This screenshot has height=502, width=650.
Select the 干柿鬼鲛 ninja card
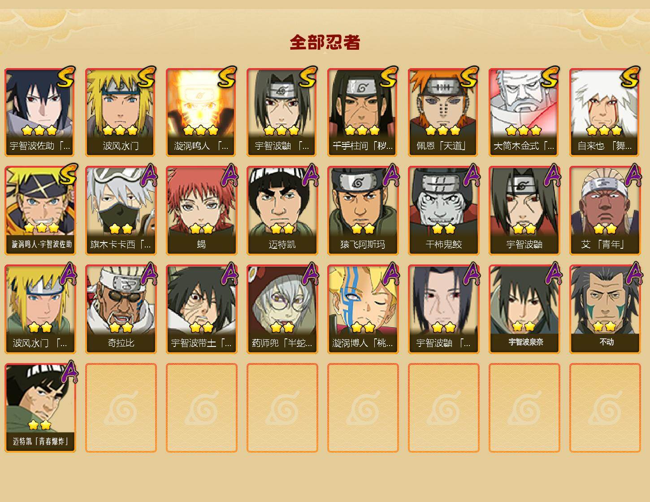pos(444,211)
